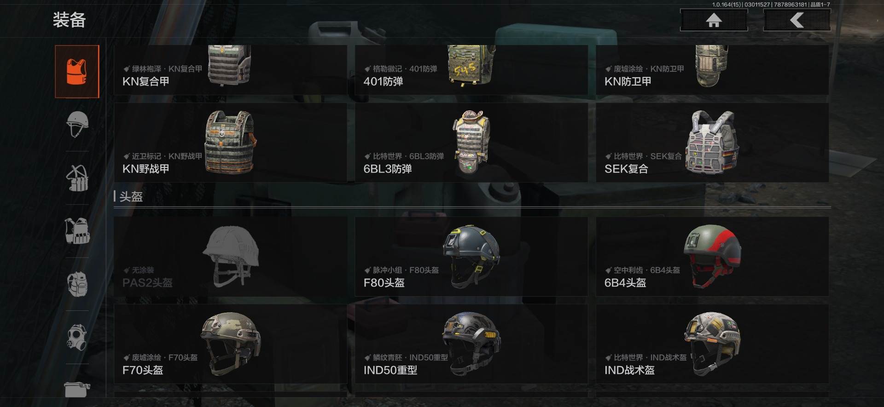Choose the 401防弹 vest card

[x=471, y=70]
